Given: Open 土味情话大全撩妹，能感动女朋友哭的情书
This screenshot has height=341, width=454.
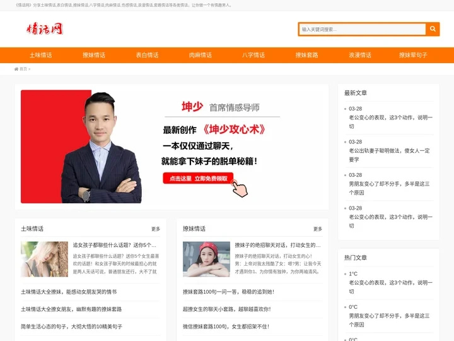Looking at the screenshot, I should pyautogui.click(x=69, y=292).
